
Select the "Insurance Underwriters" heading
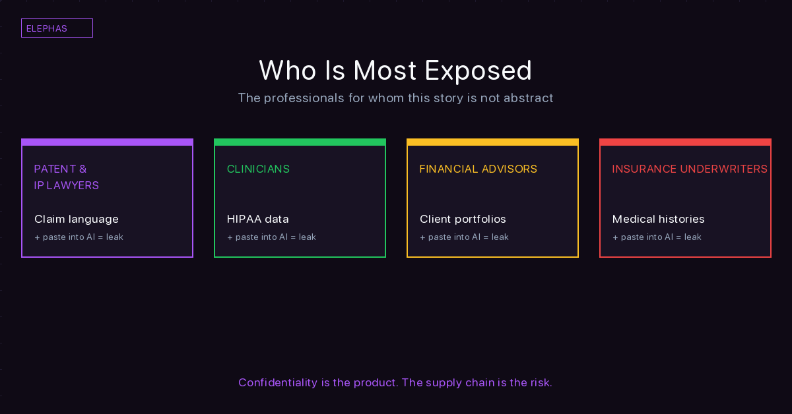pyautogui.click(x=690, y=169)
